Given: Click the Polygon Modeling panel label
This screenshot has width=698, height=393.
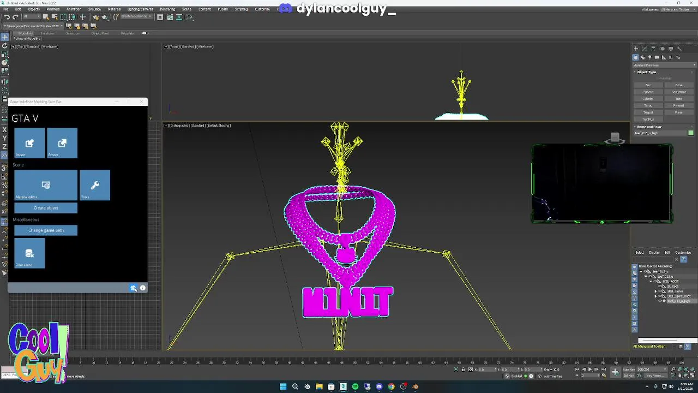Looking at the screenshot, I should [x=27, y=39].
